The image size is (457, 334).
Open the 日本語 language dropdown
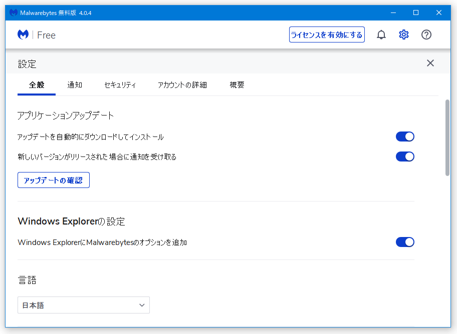click(x=84, y=305)
